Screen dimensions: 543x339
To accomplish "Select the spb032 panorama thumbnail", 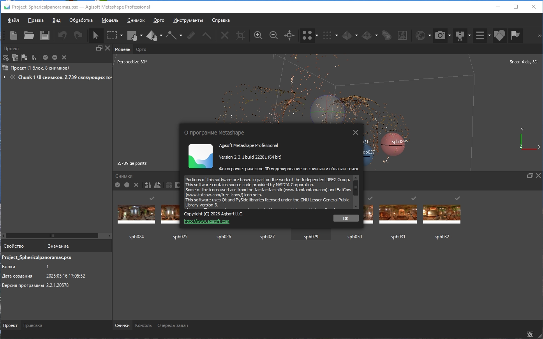I will pyautogui.click(x=441, y=214).
